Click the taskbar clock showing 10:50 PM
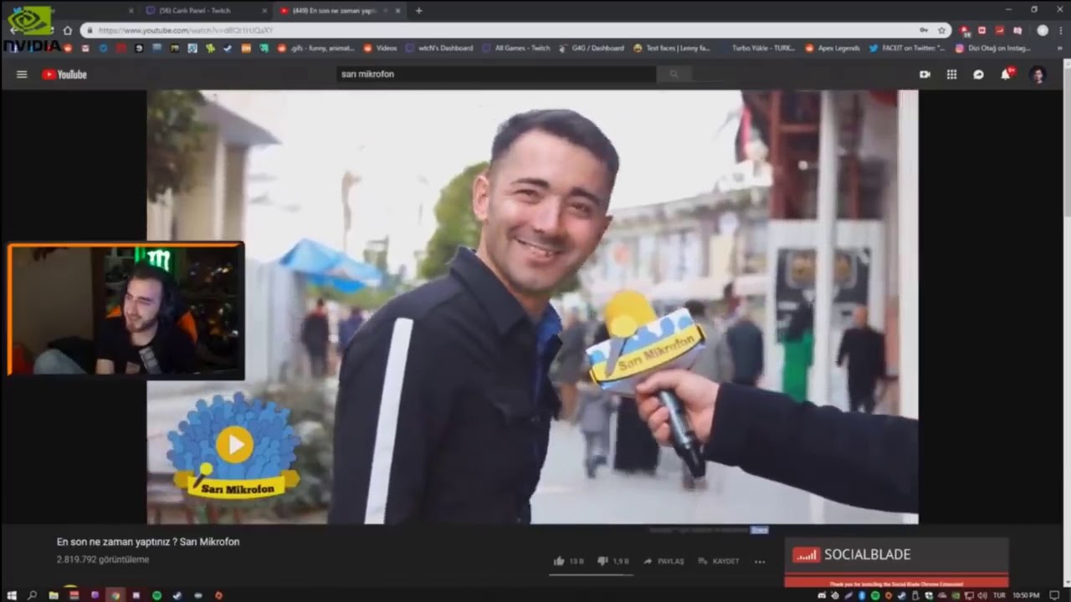Image resolution: width=1071 pixels, height=602 pixels. click(x=1027, y=595)
